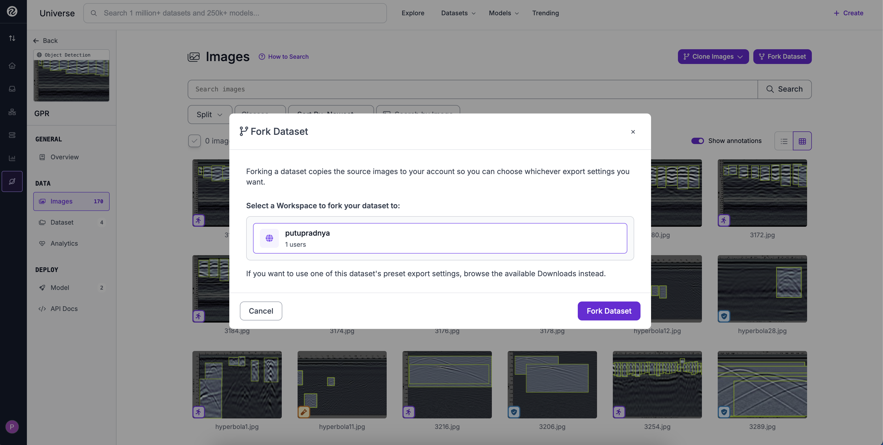Cancel the fork dialog
The height and width of the screenshot is (445, 883).
(261, 311)
